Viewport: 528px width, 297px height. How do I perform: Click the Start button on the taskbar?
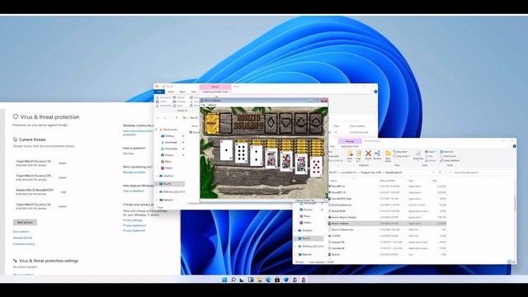pos(224,280)
